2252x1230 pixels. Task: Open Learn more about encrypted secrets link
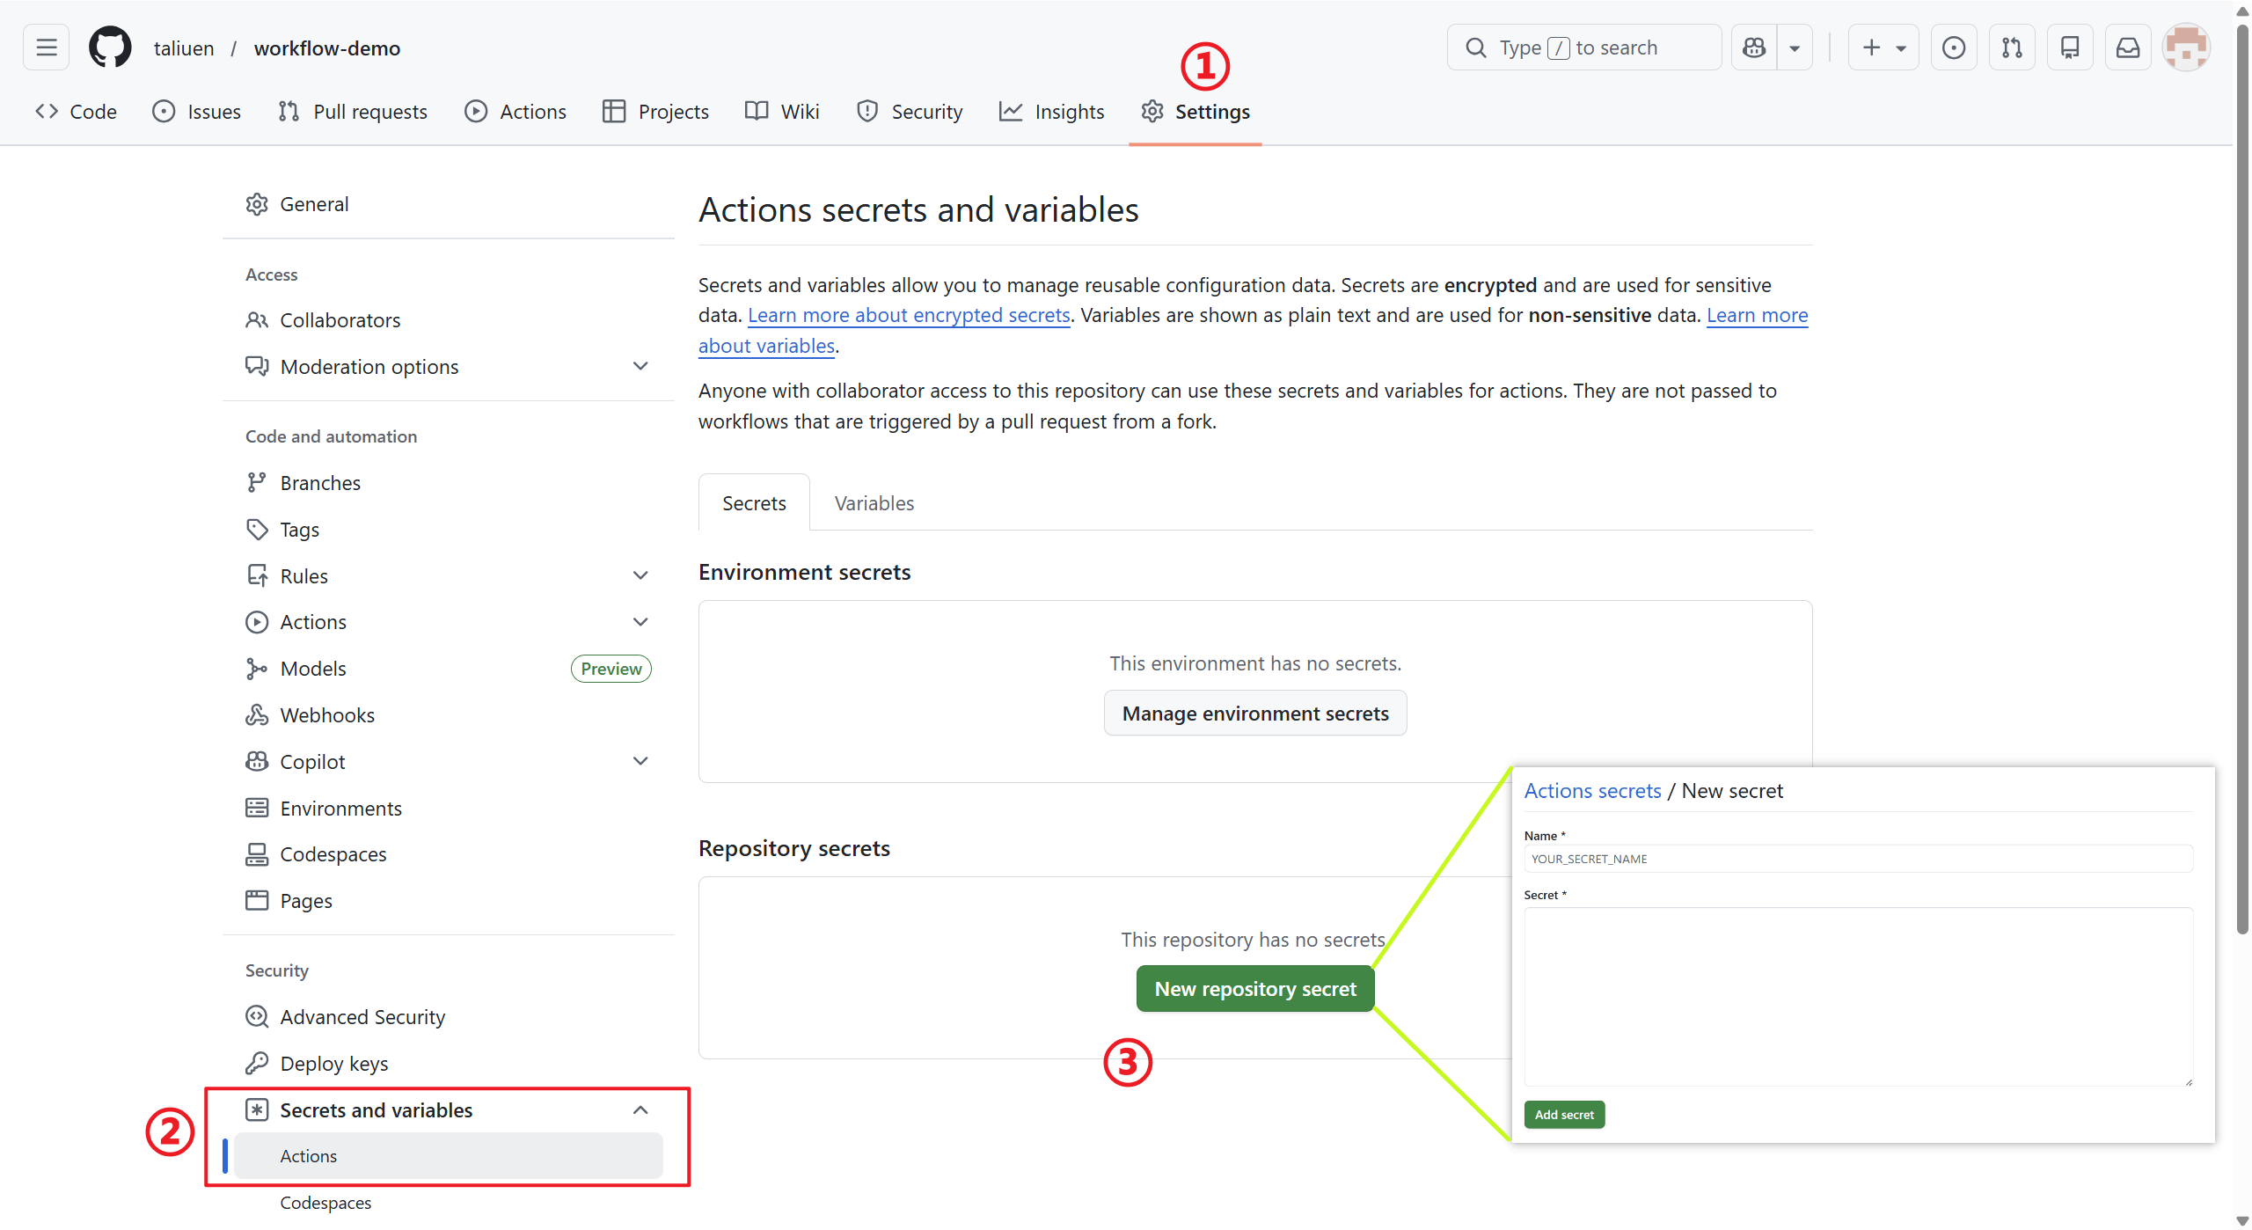(x=908, y=315)
